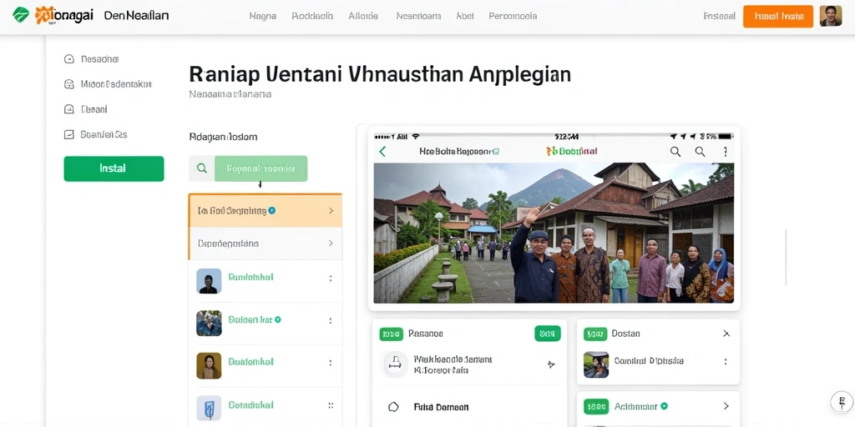Open the three-dot menu in phone header
Viewport: 855px width, 427px height.
click(x=726, y=152)
